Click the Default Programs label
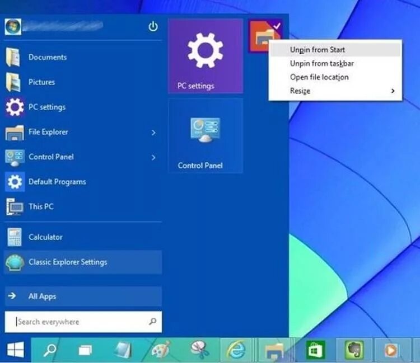 57,182
